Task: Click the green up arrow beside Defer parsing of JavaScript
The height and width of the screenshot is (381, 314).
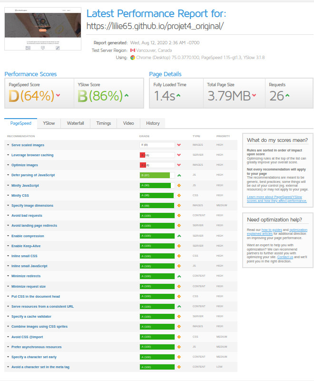Action: (x=179, y=175)
